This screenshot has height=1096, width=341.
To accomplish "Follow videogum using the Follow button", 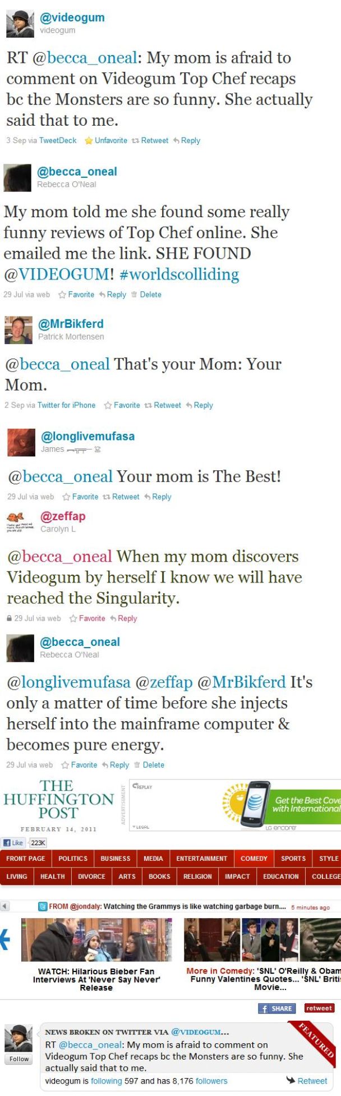I will pos(19,1059).
